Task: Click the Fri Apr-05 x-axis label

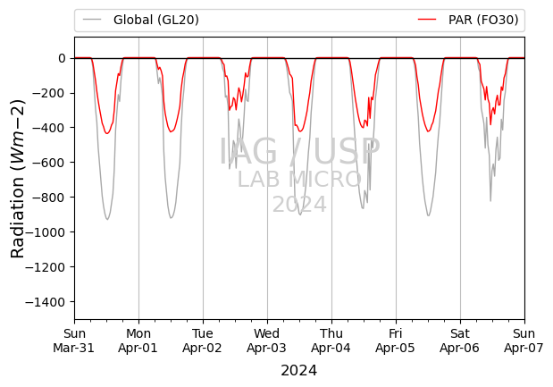Action: pyautogui.click(x=396, y=341)
